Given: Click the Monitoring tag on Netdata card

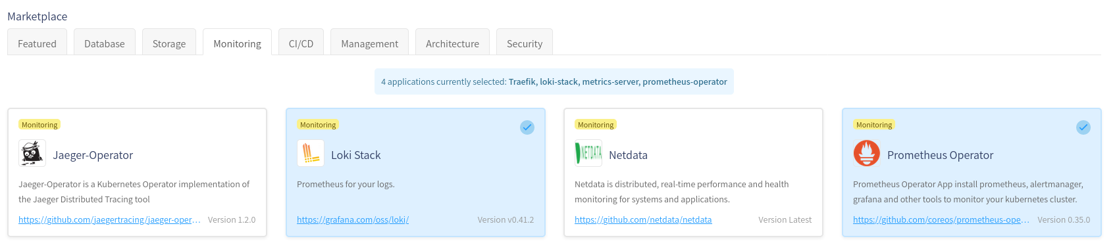Looking at the screenshot, I should (x=596, y=125).
